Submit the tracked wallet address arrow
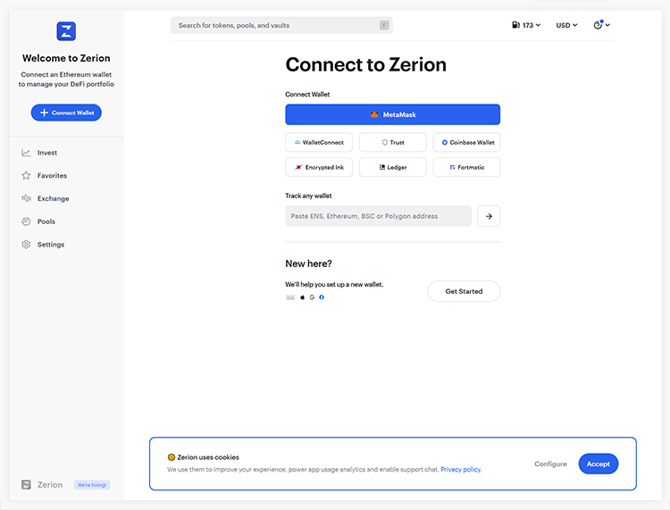670x510 pixels. tap(489, 216)
